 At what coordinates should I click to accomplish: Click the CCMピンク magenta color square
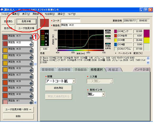(115, 31)
